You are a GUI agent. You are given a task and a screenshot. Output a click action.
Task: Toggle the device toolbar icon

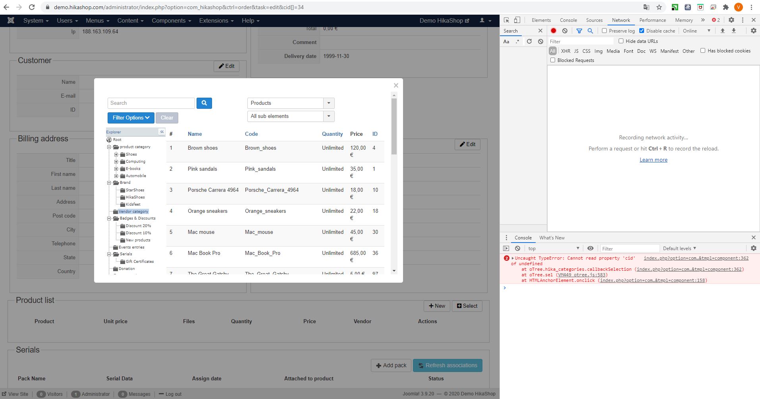coord(517,20)
